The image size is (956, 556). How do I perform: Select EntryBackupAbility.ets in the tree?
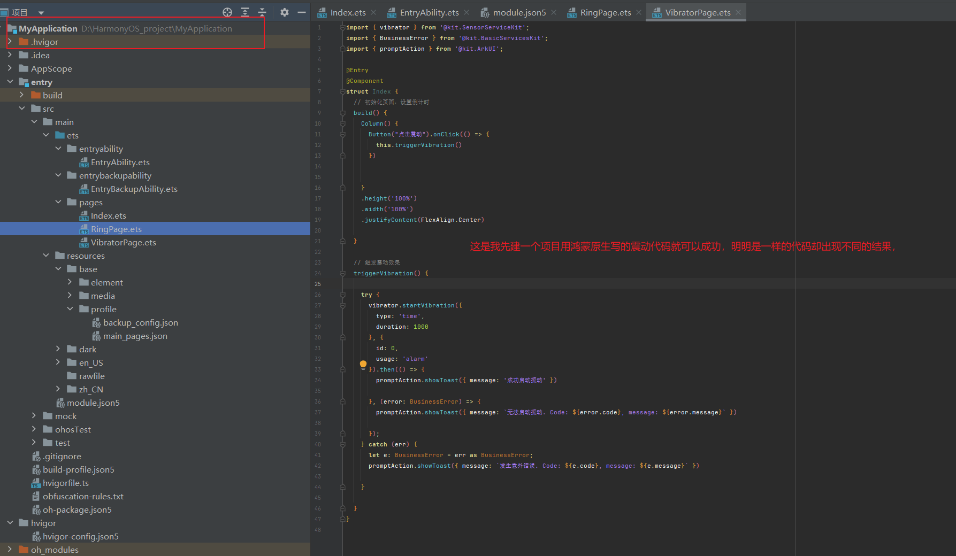point(134,189)
